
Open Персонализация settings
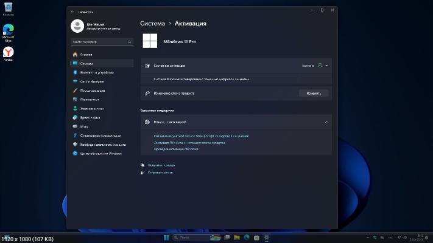pyautogui.click(x=102, y=91)
